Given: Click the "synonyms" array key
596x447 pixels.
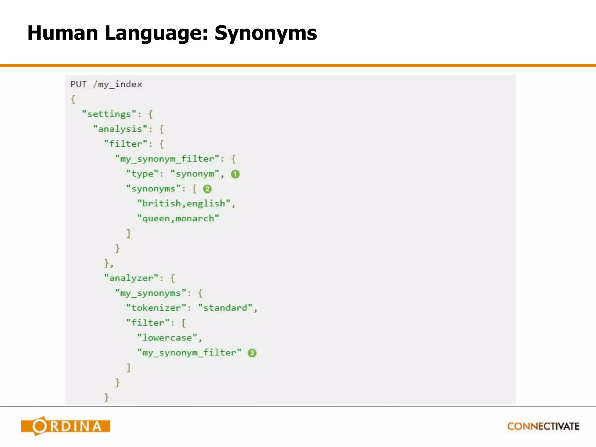Looking at the screenshot, I should [153, 189].
